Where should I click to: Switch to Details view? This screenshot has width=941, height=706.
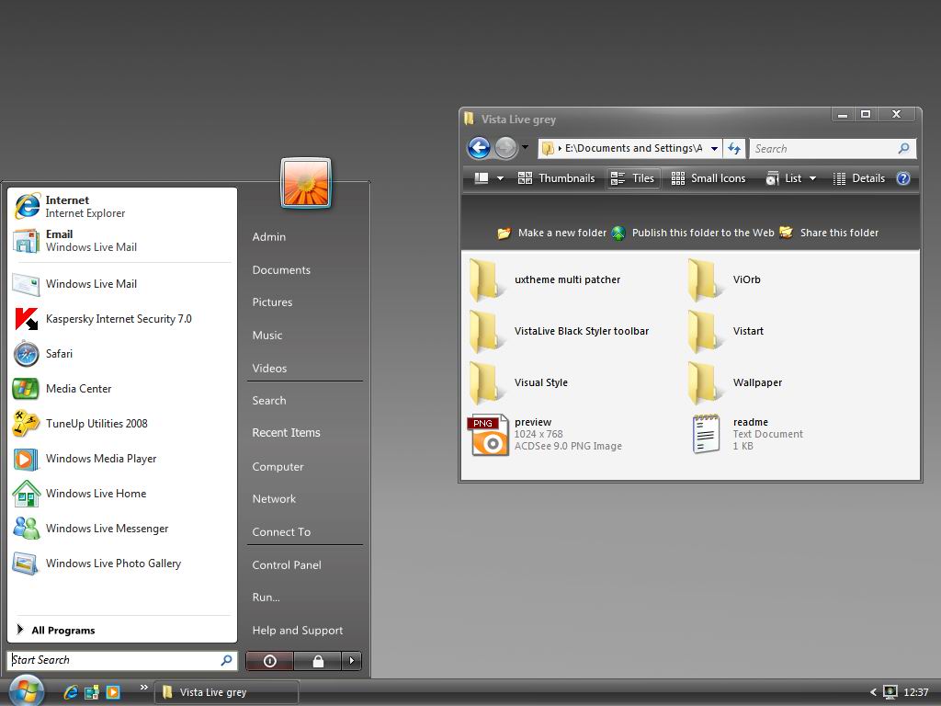pyautogui.click(x=859, y=178)
